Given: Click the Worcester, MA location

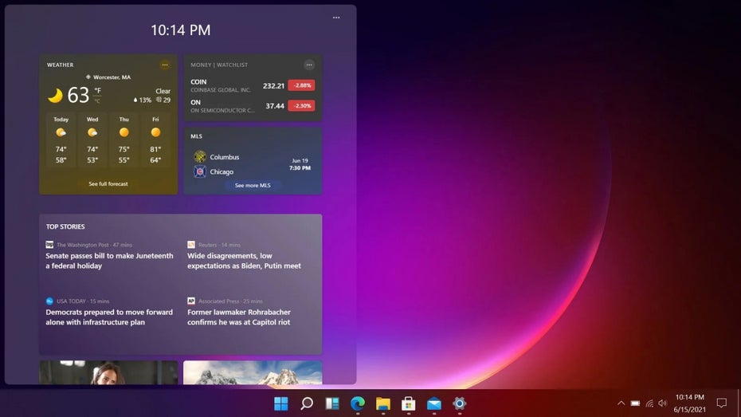Looking at the screenshot, I should pos(108,77).
